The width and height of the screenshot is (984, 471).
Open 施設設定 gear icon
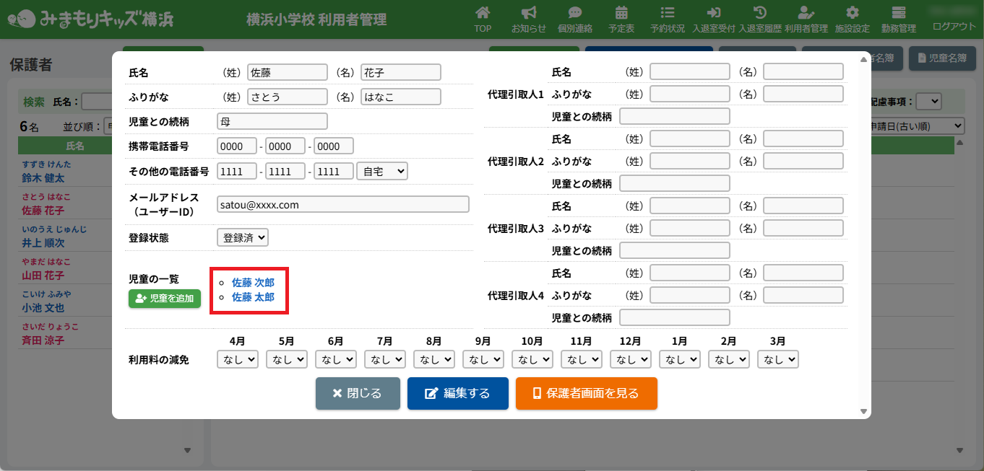click(x=853, y=13)
